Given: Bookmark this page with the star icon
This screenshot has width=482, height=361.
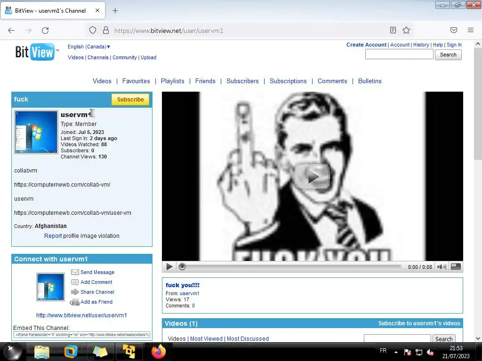Looking at the screenshot, I should (406, 30).
